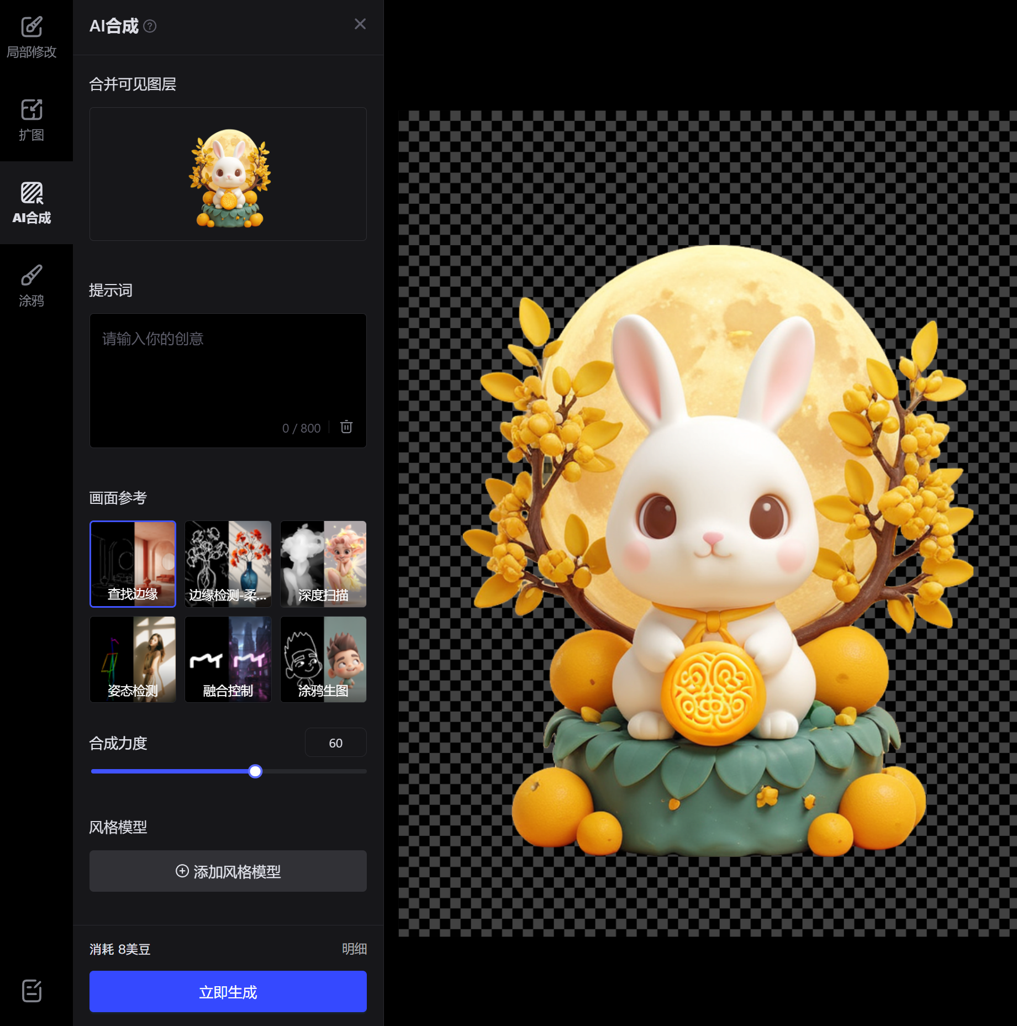Open the notes icon at sidebar bottom
Image resolution: width=1017 pixels, height=1026 pixels.
[31, 991]
